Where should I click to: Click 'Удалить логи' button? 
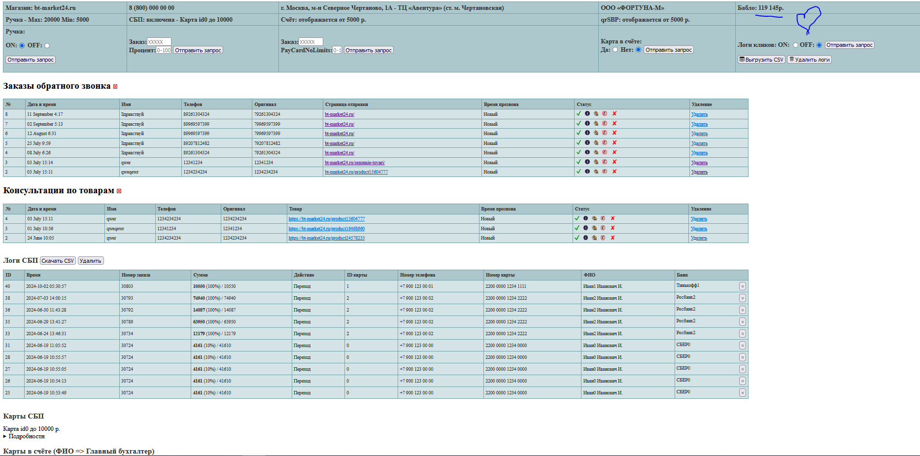click(809, 60)
